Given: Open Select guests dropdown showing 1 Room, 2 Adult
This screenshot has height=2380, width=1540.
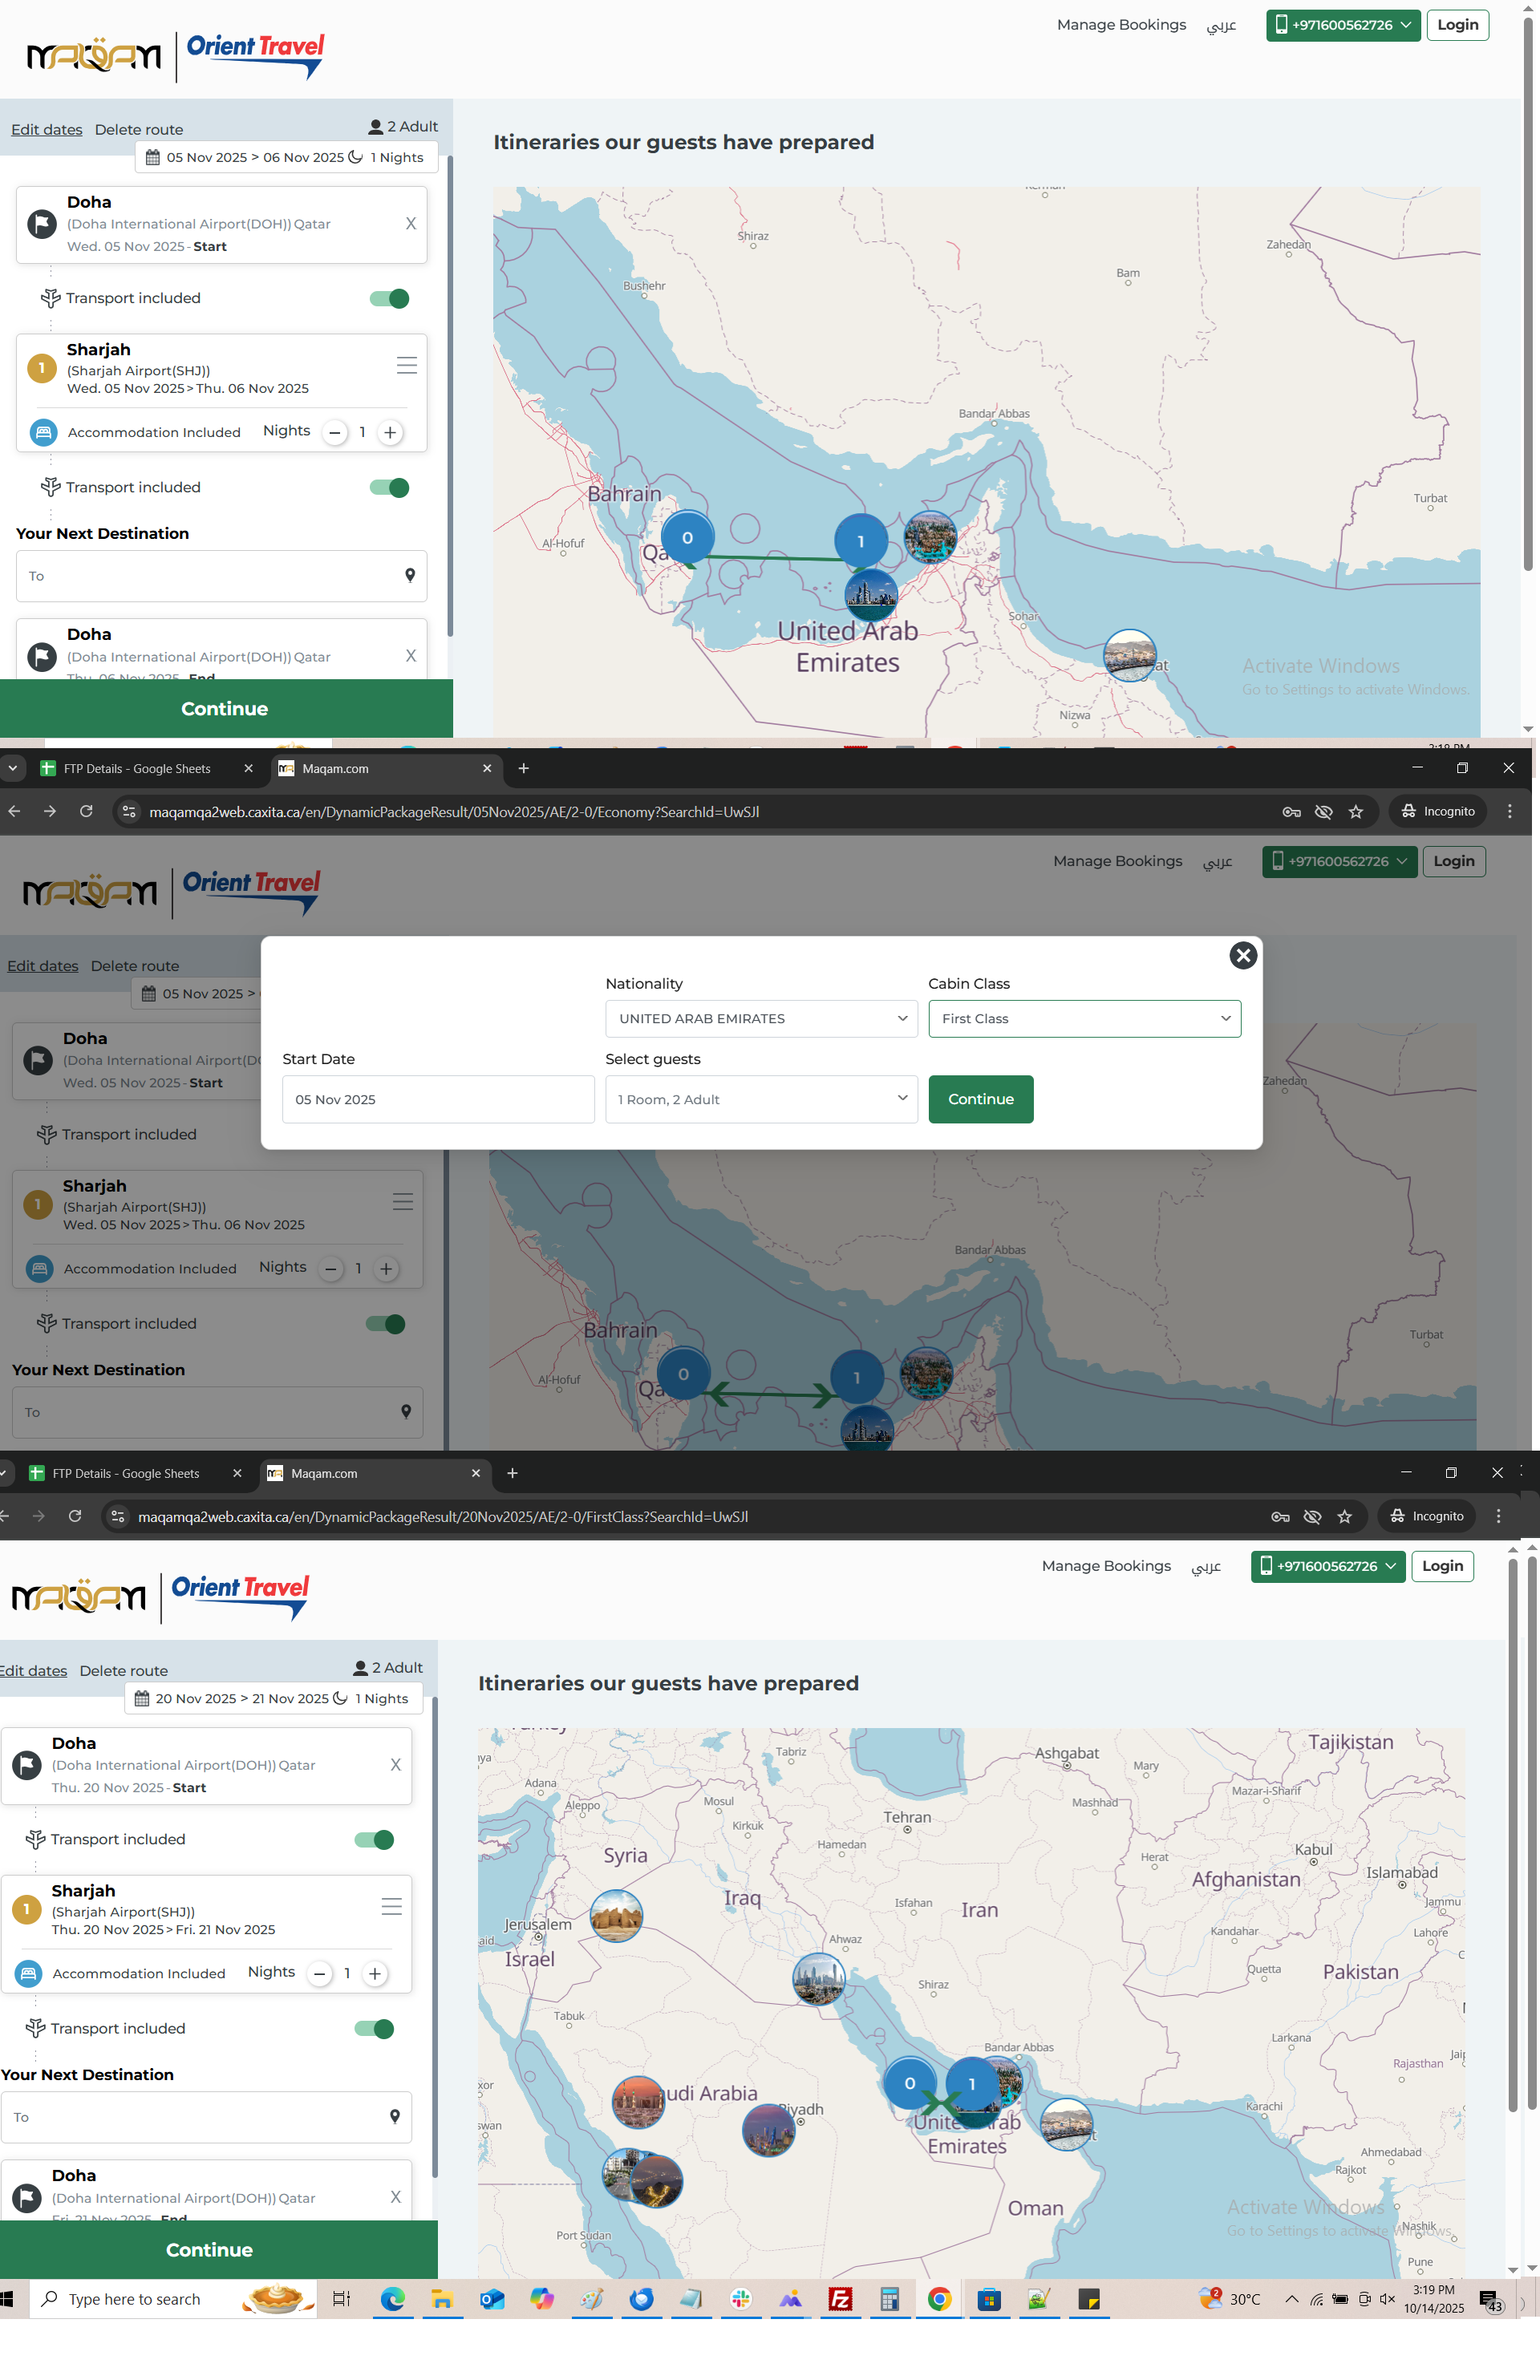Looking at the screenshot, I should (761, 1099).
